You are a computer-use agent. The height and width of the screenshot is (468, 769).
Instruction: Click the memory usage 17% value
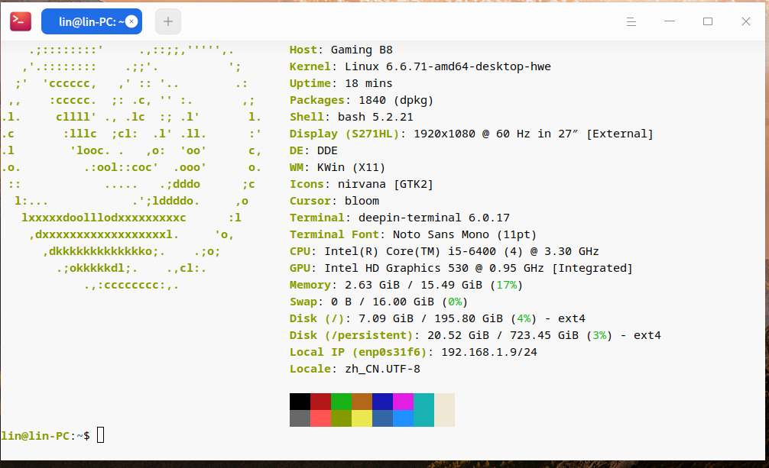coord(507,286)
